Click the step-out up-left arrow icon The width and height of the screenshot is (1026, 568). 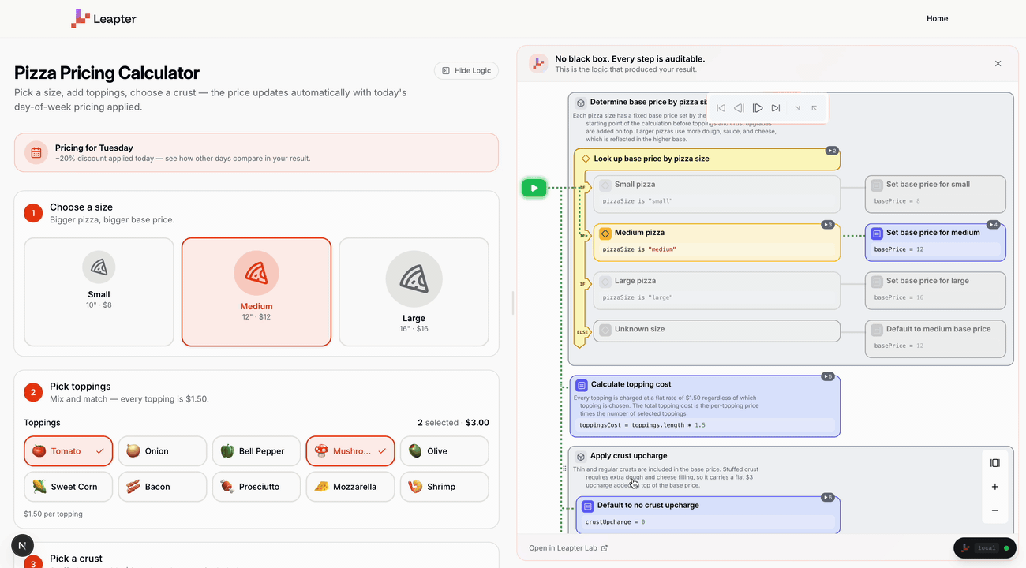click(814, 108)
